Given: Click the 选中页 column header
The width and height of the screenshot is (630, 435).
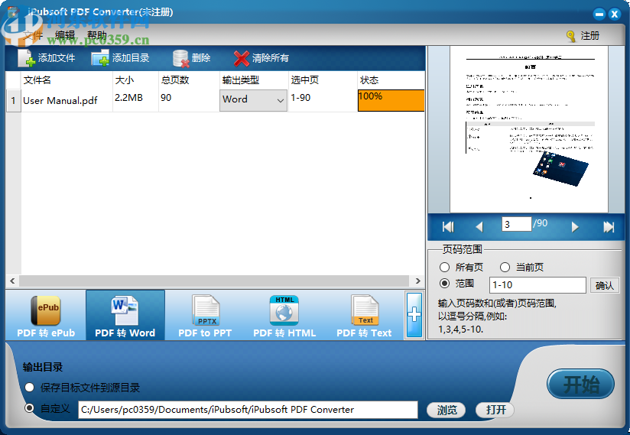Looking at the screenshot, I should click(323, 80).
